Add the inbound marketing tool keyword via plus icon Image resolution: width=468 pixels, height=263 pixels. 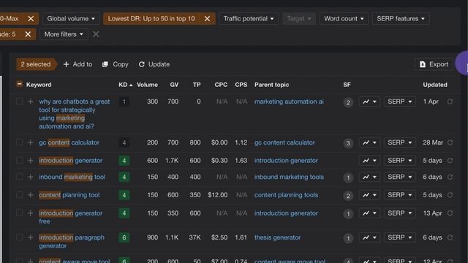point(30,177)
